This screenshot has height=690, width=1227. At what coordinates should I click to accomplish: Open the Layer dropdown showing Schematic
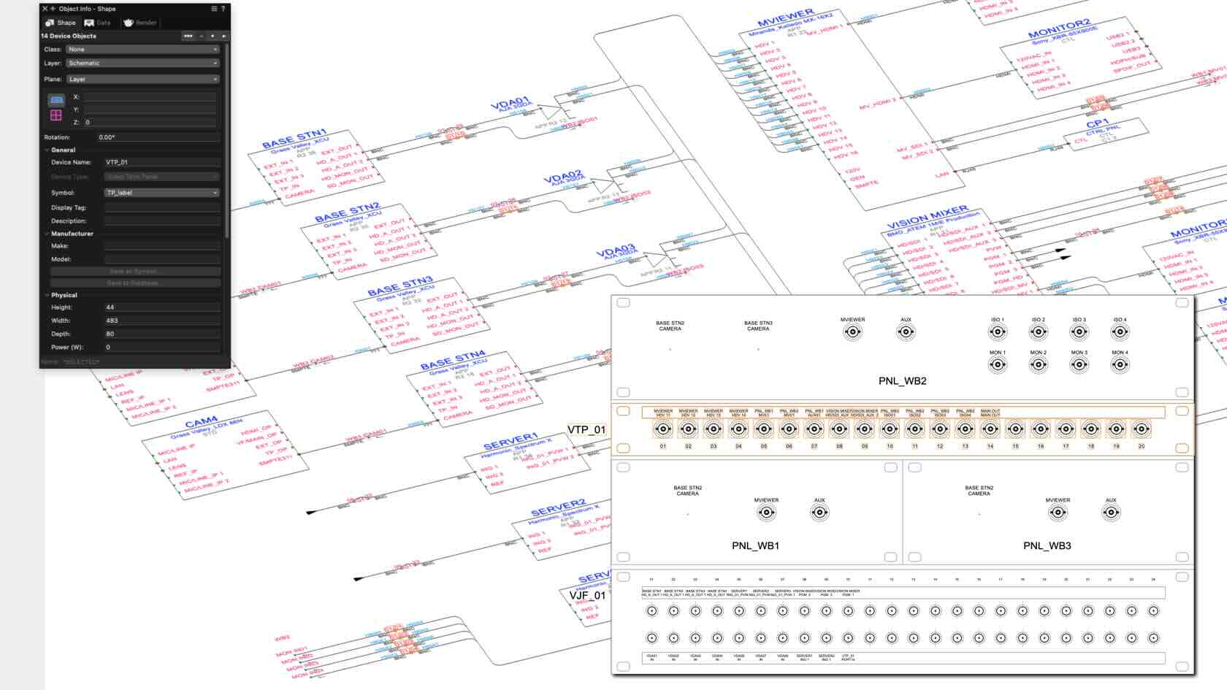[x=142, y=64]
